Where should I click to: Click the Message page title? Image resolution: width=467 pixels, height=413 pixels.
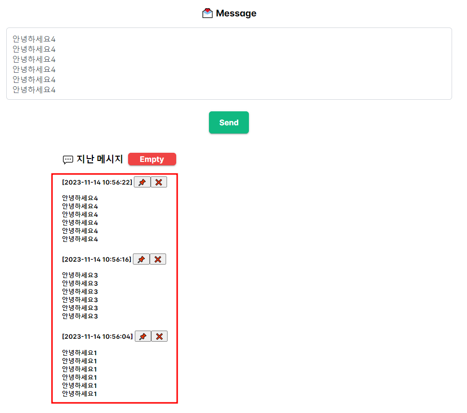(236, 13)
